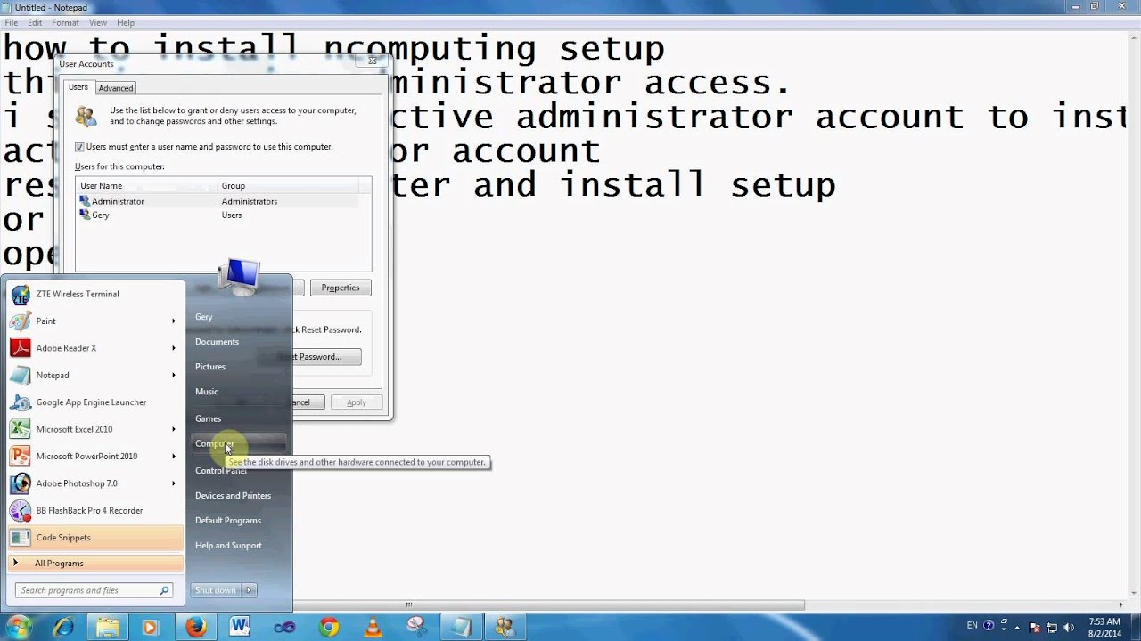
Task: Open Code Snippets in Start menu
Action: coord(94,538)
